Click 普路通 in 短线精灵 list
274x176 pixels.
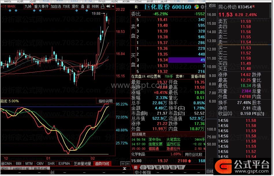point(154,149)
